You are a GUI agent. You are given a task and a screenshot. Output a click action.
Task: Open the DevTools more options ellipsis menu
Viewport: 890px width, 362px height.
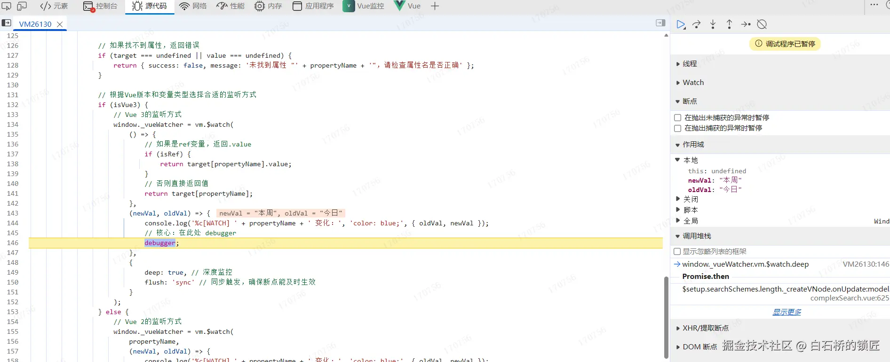point(874,5)
